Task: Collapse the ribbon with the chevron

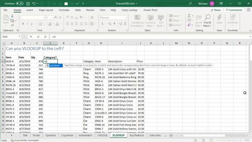Action: click(x=250, y=30)
